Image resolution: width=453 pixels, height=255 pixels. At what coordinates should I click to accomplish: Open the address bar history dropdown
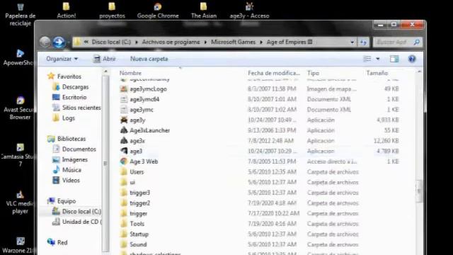(352, 42)
